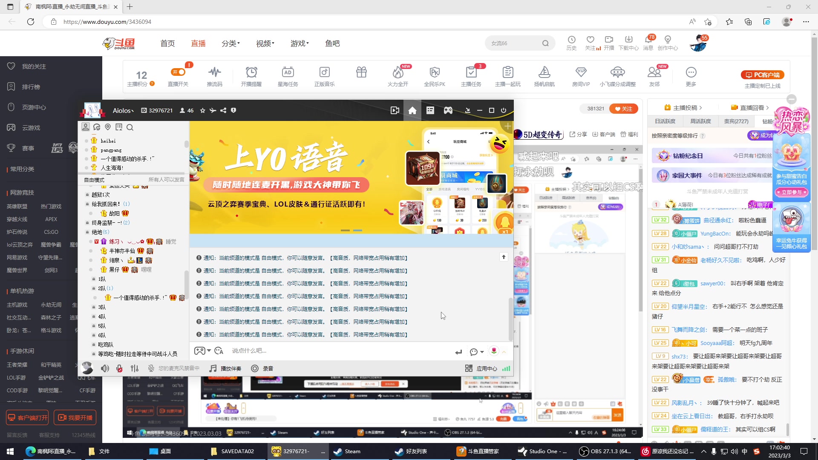818x460 pixels.
Task: Toggle the 直播开关 live switch
Action: click(178, 77)
